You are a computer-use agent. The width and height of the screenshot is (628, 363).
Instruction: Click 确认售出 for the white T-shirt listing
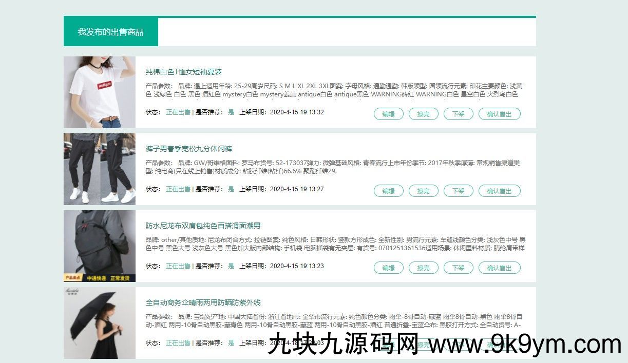[x=499, y=114]
